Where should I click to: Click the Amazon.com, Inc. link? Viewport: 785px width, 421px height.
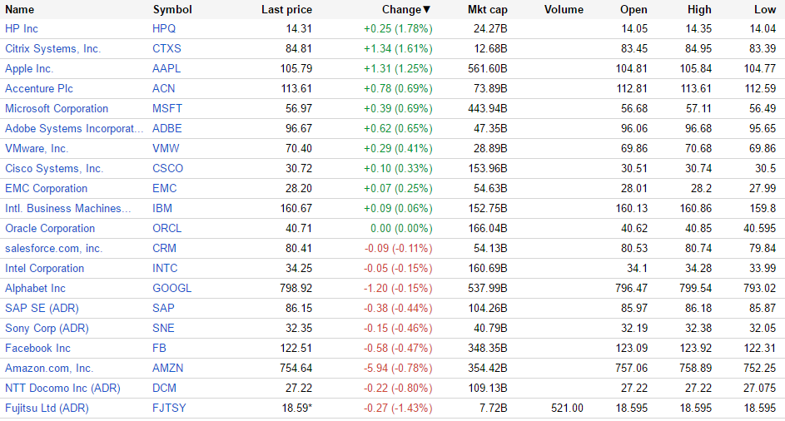coord(49,368)
